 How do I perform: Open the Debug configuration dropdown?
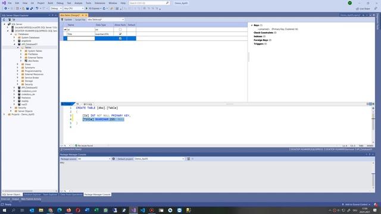56,8
